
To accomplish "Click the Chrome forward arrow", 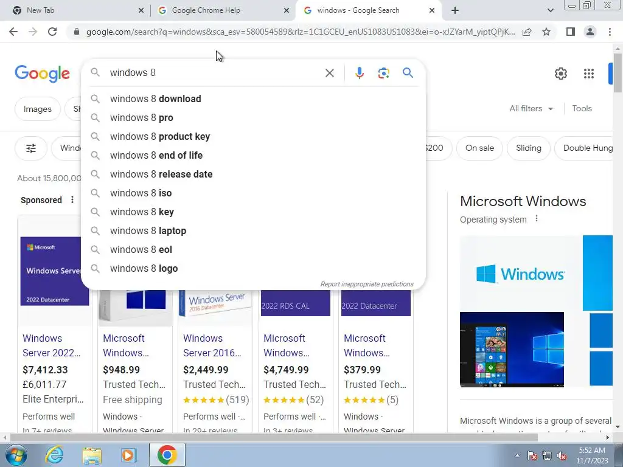I will coord(33,32).
